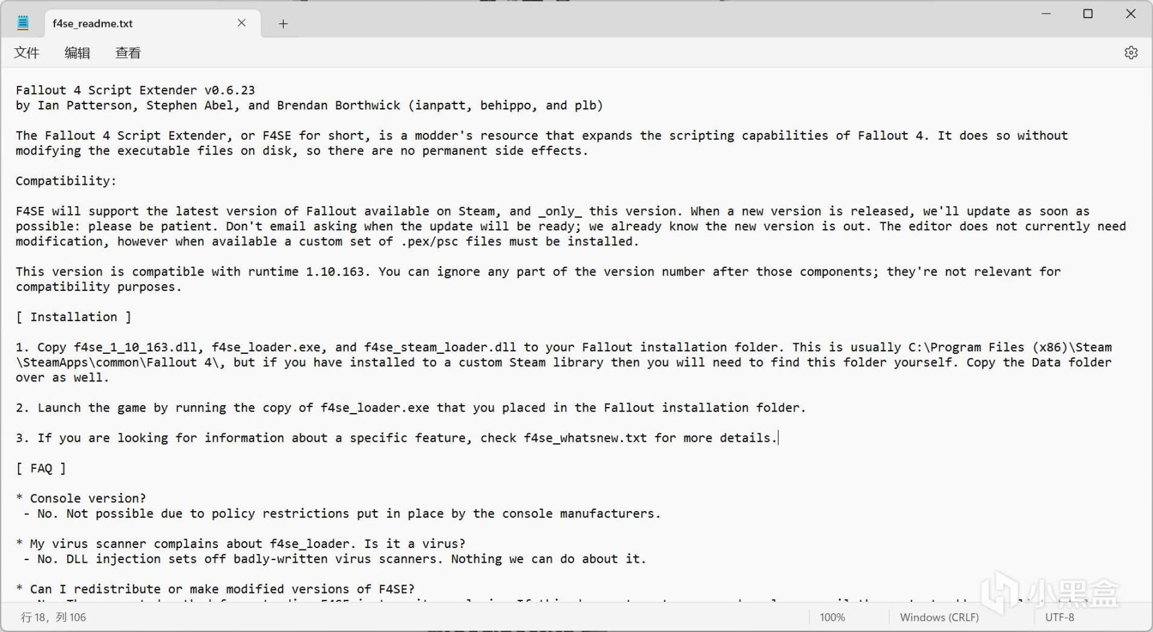
Task: Click the names '(ianpatt, behippo, and plb)'
Action: 506,105
